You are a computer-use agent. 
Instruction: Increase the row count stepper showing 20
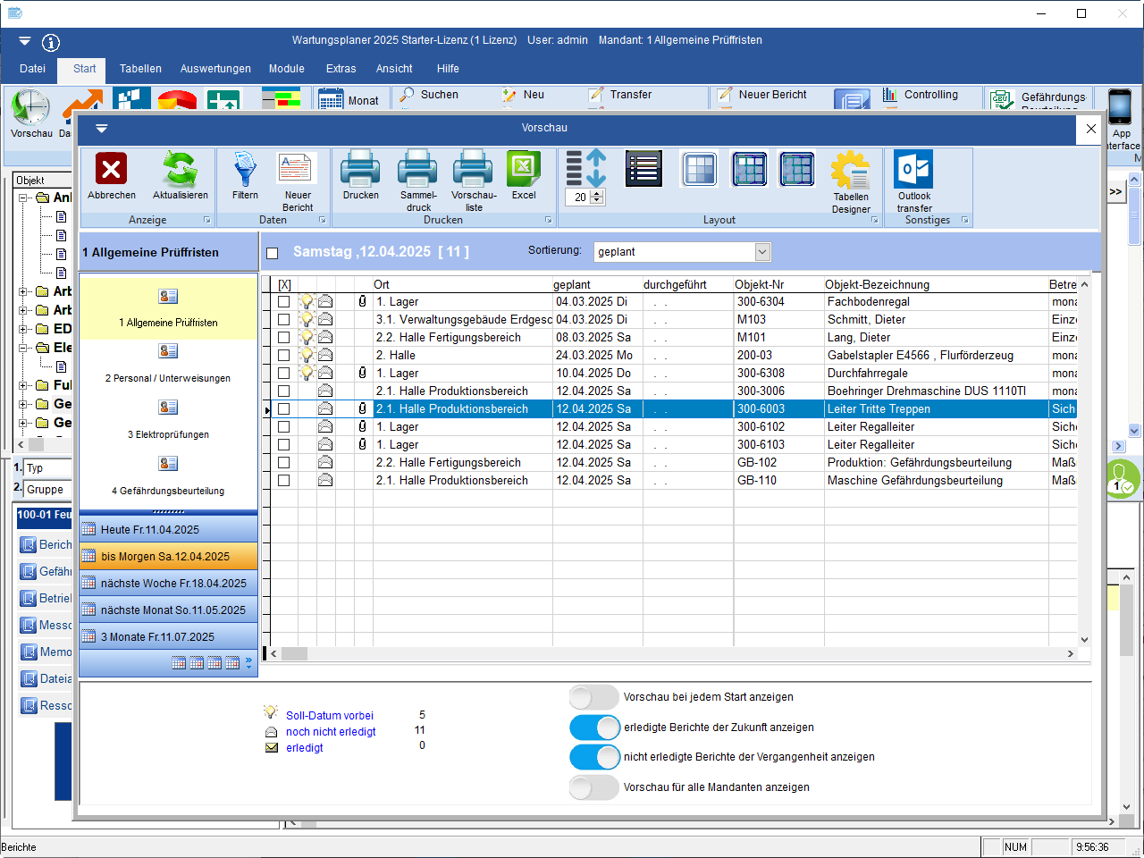tap(598, 193)
